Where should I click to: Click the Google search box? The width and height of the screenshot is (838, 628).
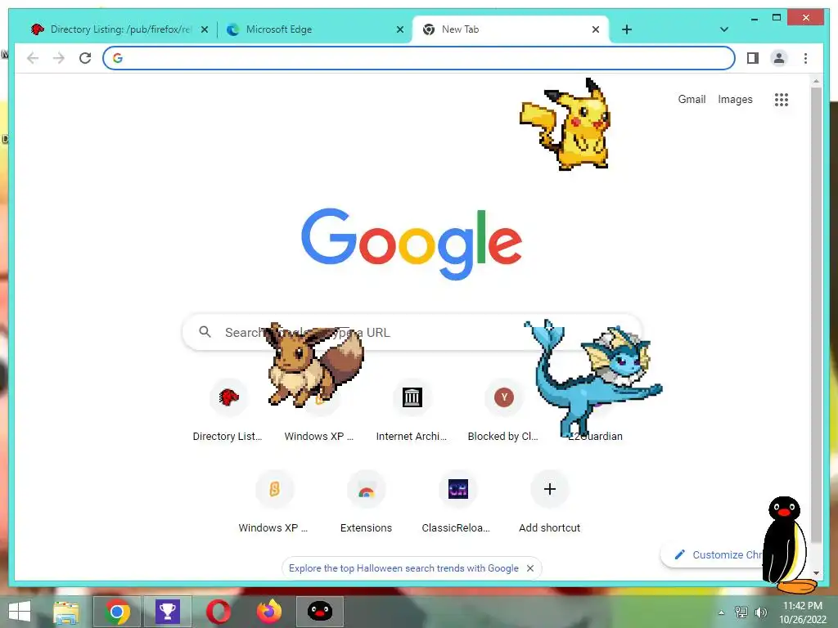coord(412,332)
